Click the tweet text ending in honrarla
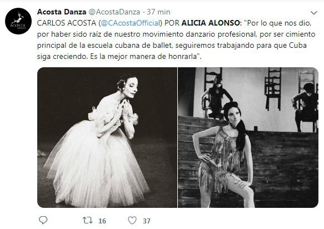This screenshot has height=229, width=324. pyautogui.click(x=176, y=39)
